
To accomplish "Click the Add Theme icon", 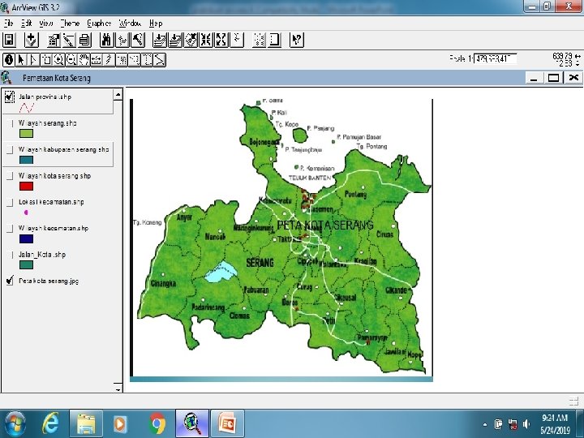I will coord(32,40).
